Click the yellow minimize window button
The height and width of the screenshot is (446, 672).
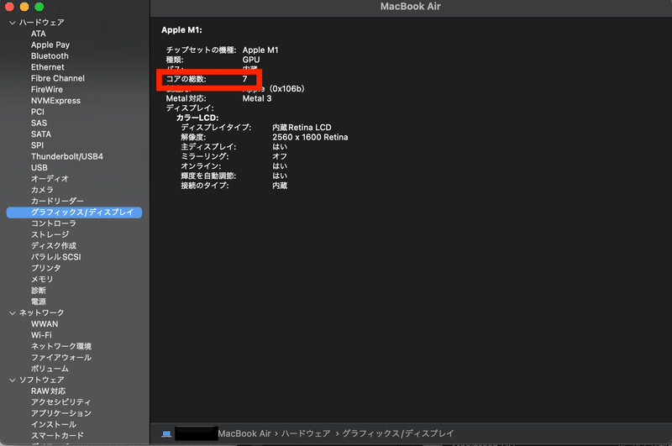tap(24, 7)
